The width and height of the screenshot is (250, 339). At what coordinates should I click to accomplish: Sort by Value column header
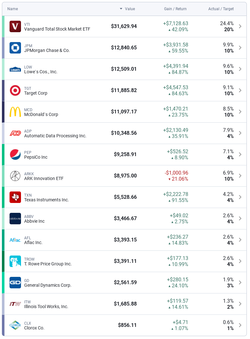tap(130, 9)
